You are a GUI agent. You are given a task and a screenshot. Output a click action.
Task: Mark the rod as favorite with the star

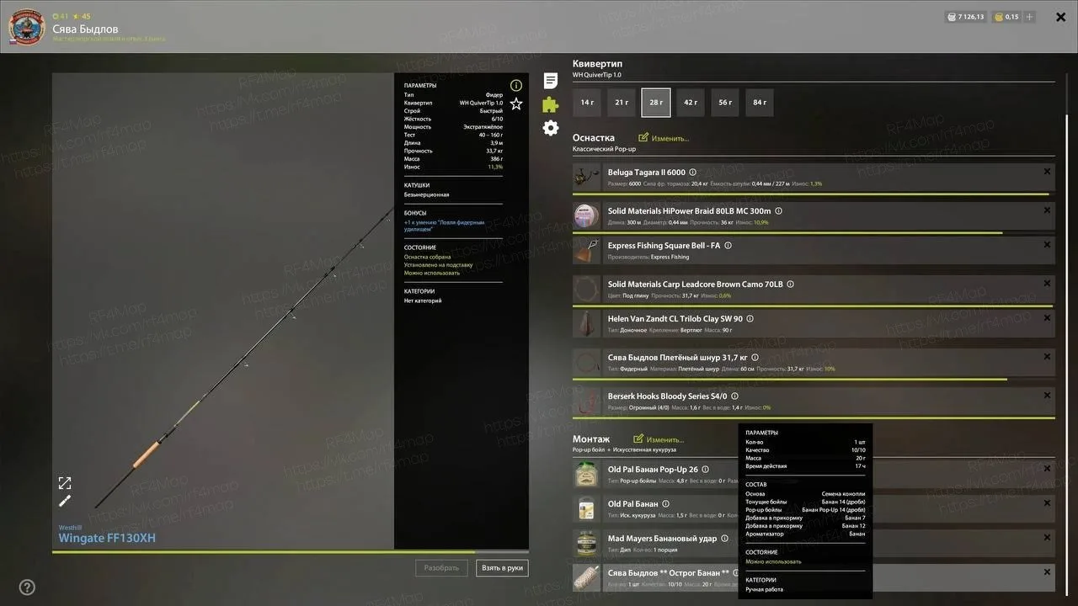pyautogui.click(x=516, y=104)
